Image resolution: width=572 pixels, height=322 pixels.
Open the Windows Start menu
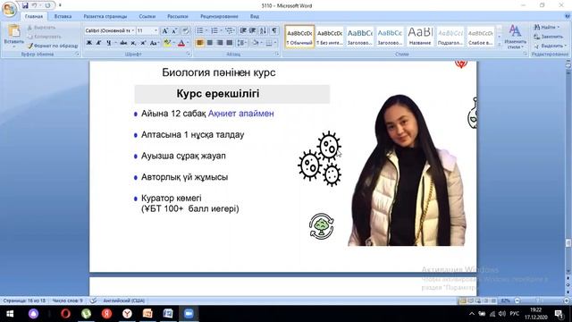pyautogui.click(x=10, y=314)
